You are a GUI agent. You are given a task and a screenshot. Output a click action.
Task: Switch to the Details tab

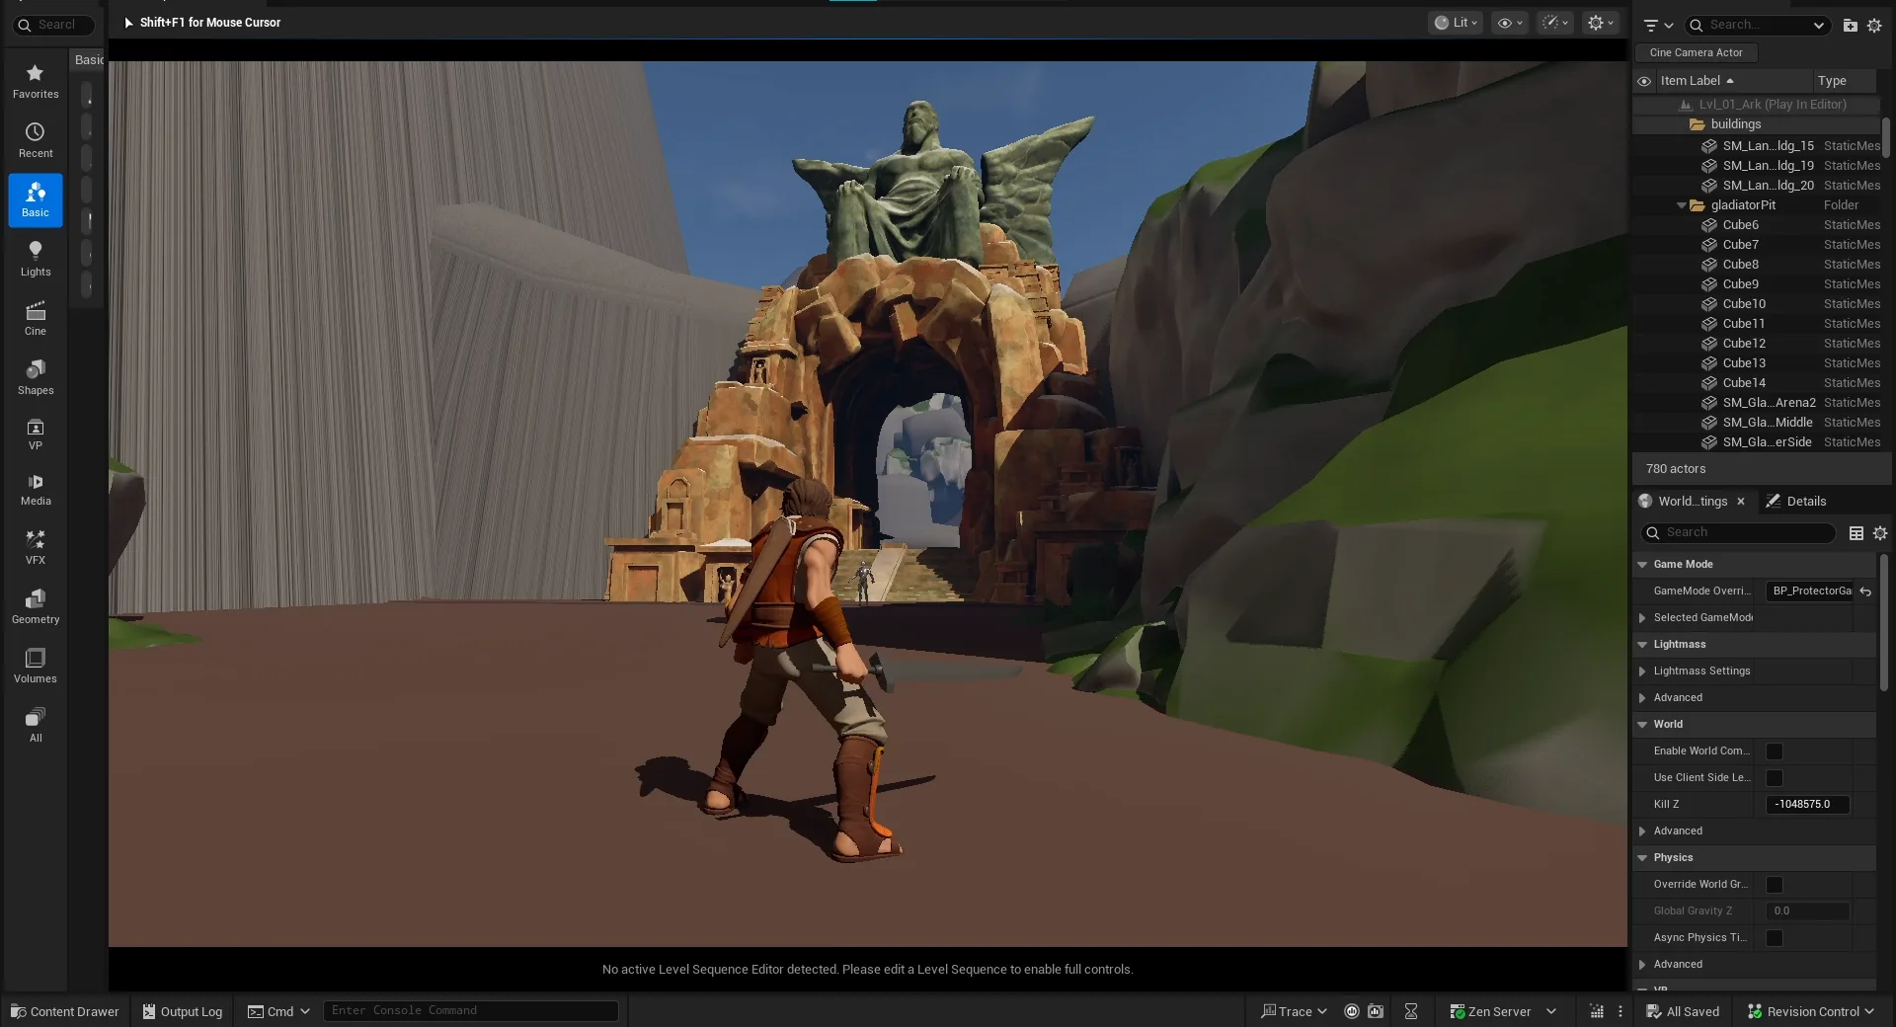pos(1796,502)
